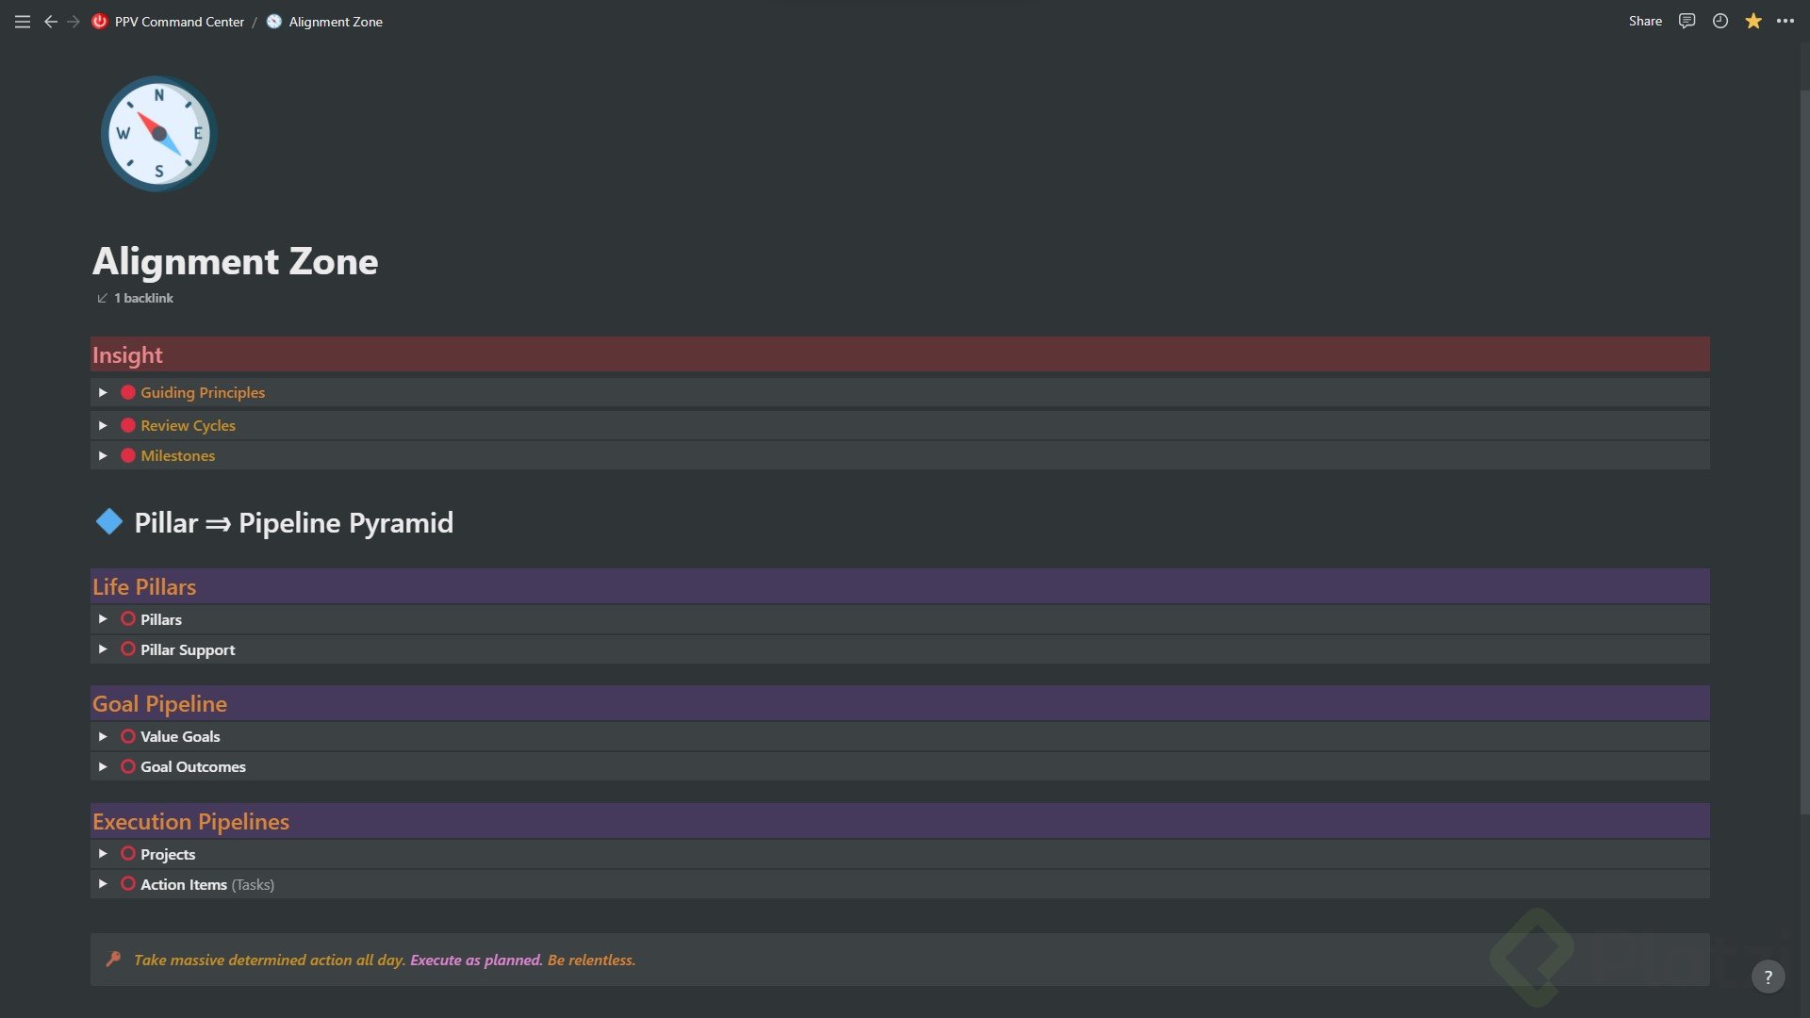1810x1018 pixels.
Task: Open the three-dot page options menu
Action: [1785, 21]
